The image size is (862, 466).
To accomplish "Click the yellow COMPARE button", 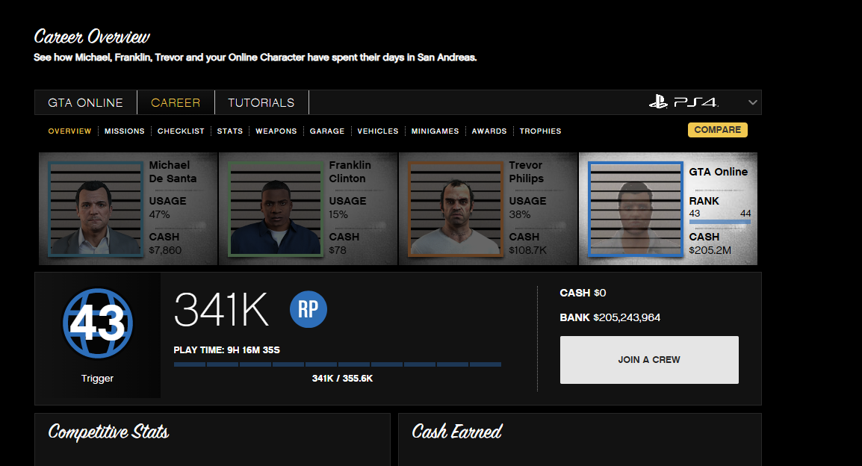I will [x=717, y=130].
